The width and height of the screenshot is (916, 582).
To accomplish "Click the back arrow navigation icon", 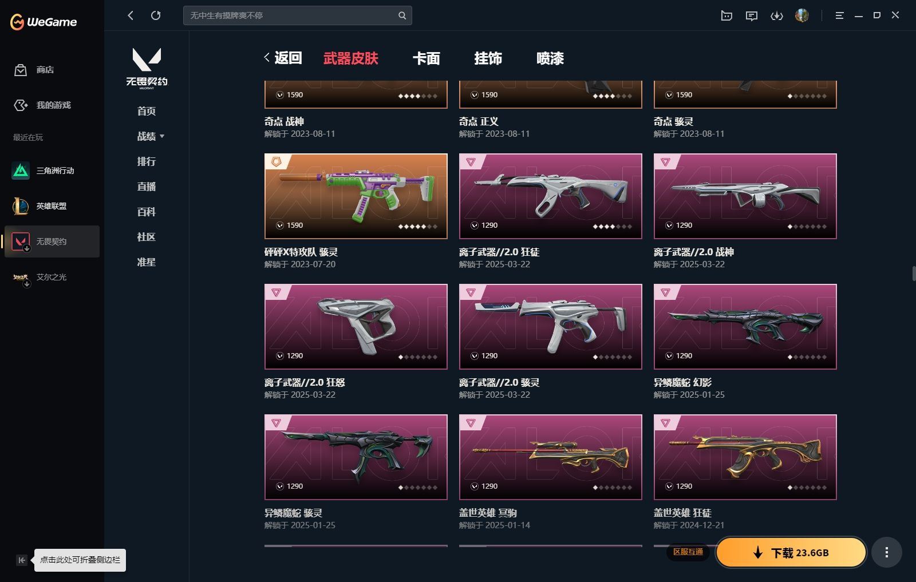I will pyautogui.click(x=131, y=15).
